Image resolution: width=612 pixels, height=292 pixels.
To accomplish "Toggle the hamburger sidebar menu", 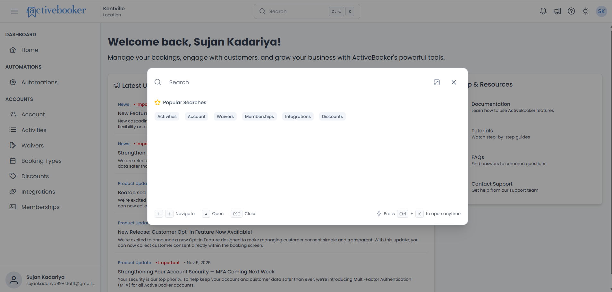I will click(x=14, y=11).
